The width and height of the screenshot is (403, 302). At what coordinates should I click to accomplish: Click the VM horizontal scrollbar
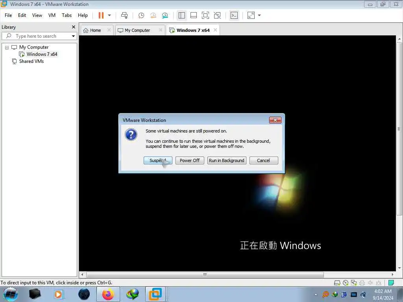205,274
